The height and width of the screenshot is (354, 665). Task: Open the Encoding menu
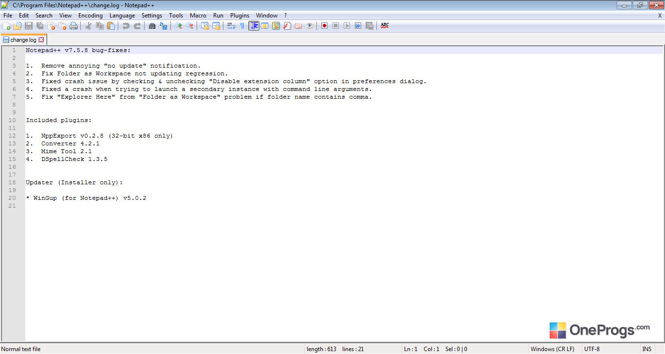[x=91, y=16]
